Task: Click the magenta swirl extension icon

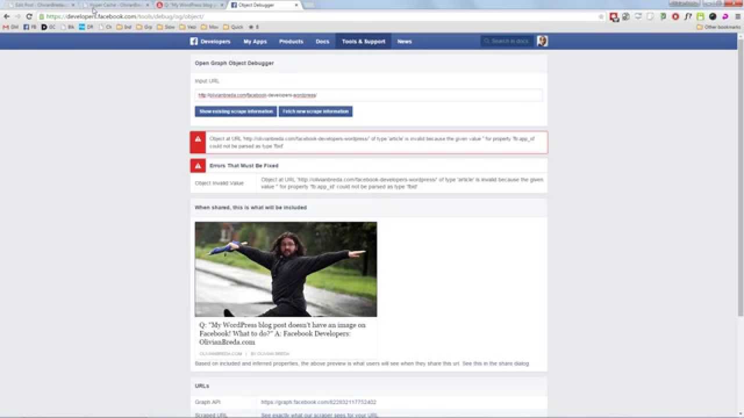Action: 725,16
